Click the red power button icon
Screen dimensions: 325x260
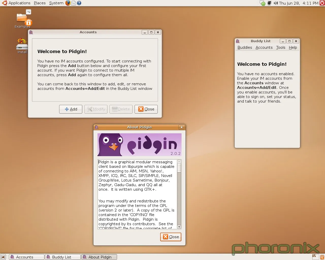322,3
